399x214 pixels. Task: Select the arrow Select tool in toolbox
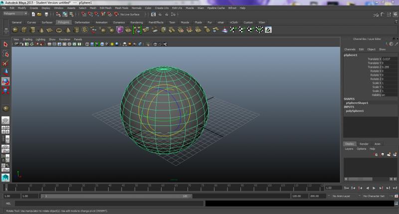click(5, 44)
